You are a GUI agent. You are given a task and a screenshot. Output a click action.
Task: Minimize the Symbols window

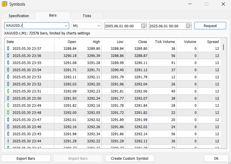click(190, 4)
